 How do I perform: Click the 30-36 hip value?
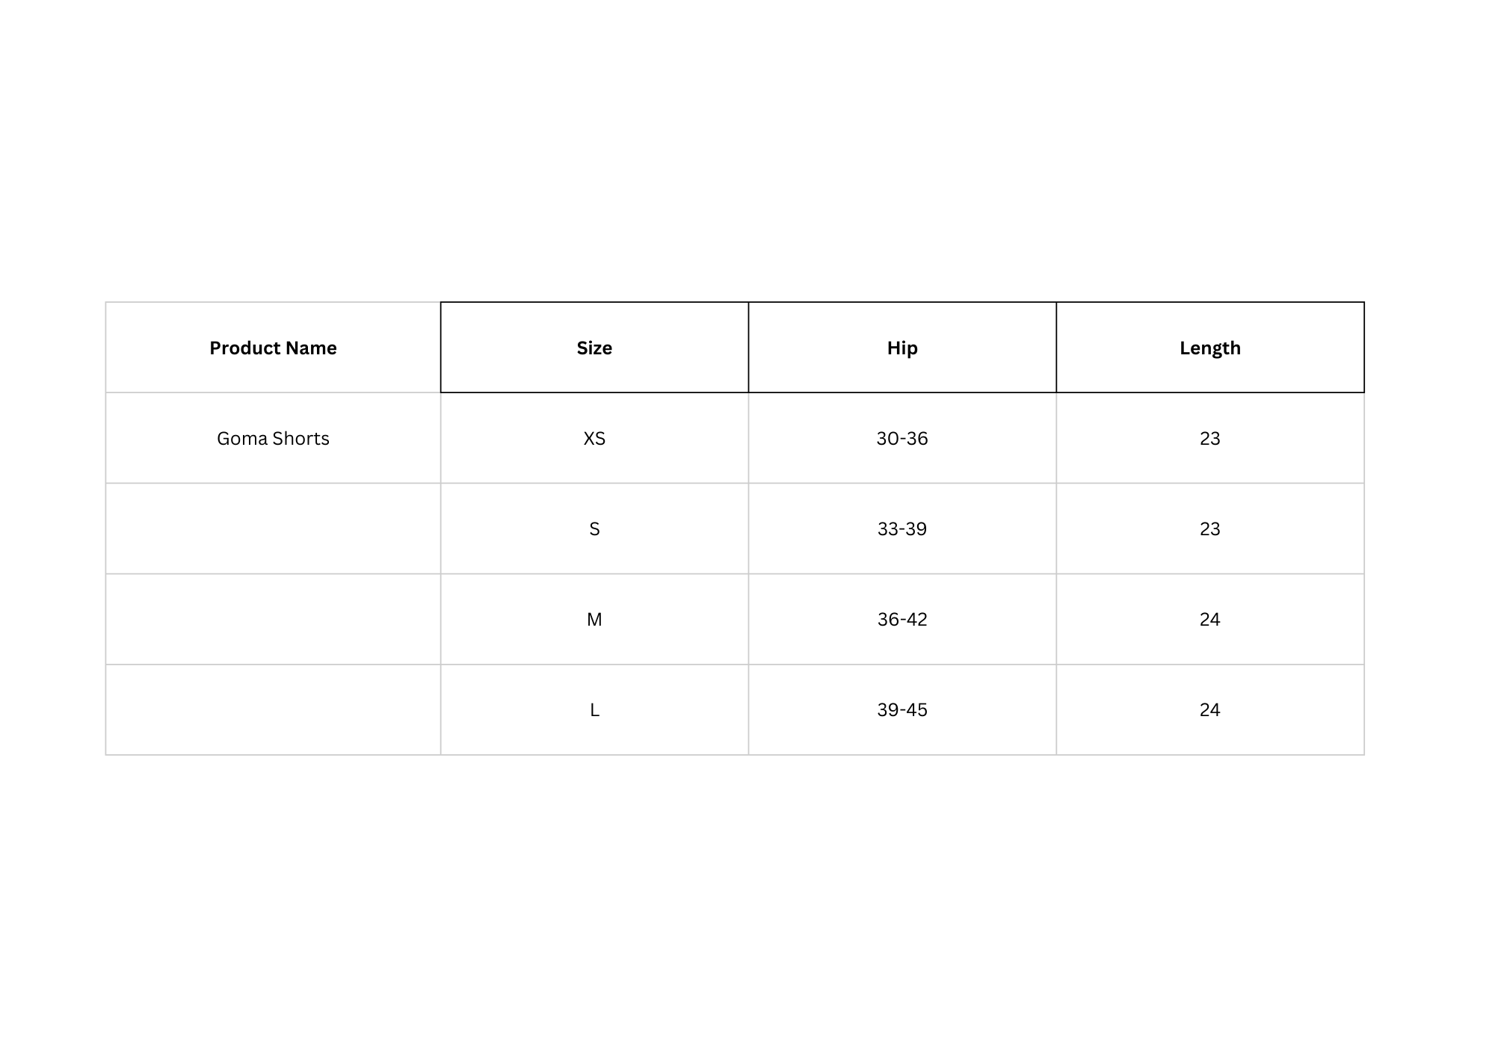pos(902,438)
